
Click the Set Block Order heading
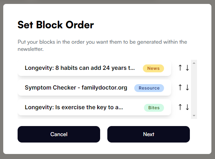point(56,25)
